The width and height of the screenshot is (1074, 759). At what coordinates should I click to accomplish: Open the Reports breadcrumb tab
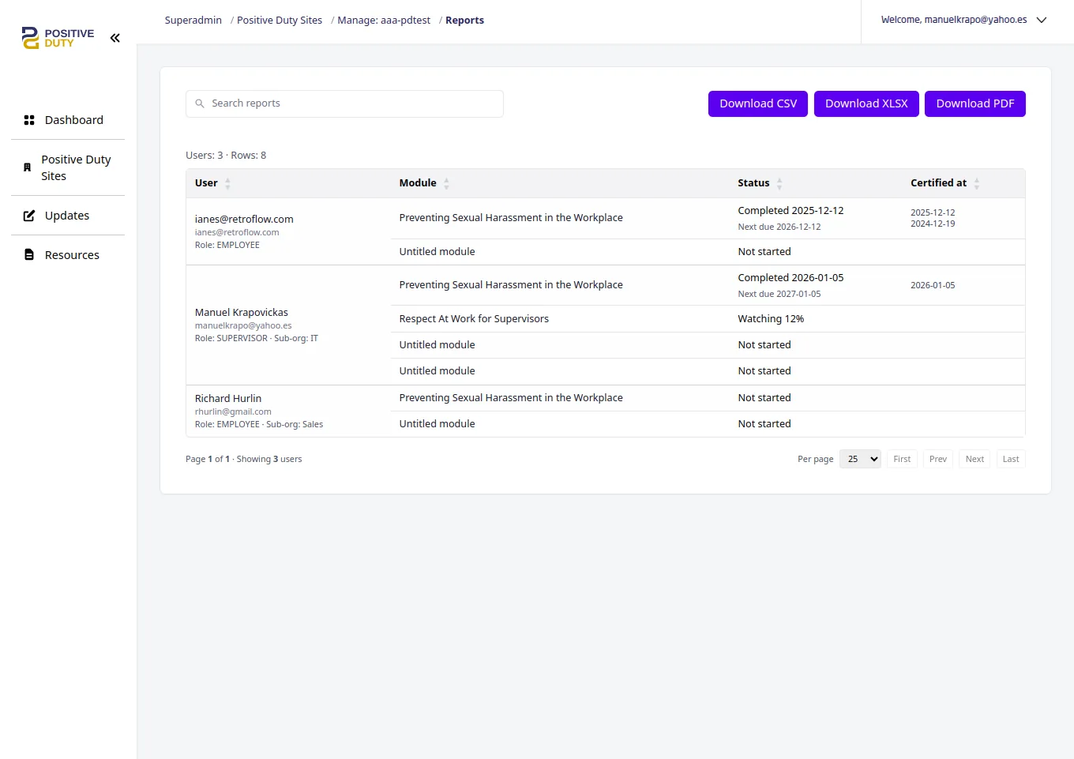(464, 20)
